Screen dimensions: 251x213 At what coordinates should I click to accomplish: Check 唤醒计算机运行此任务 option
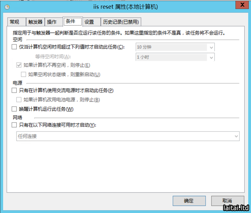click(14, 109)
